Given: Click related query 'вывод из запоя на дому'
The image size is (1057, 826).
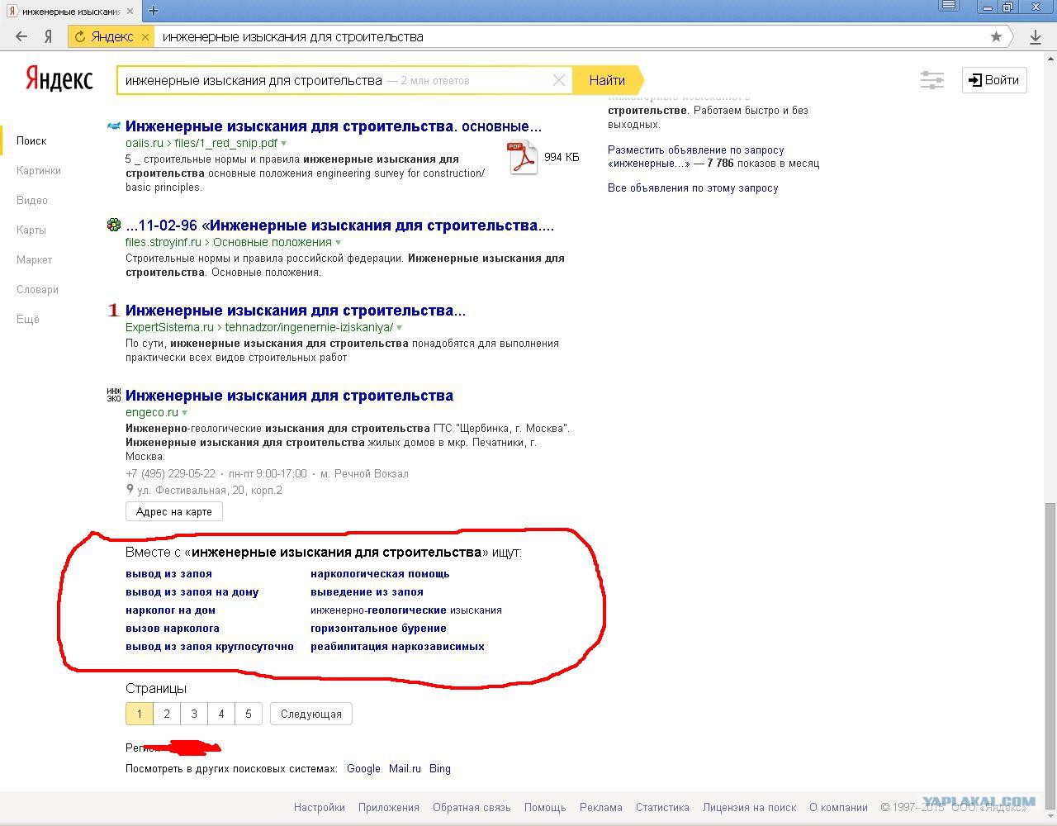Looking at the screenshot, I should point(192,592).
